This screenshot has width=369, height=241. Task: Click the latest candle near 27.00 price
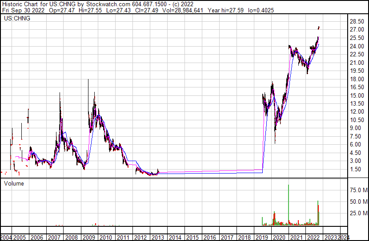coord(319,28)
